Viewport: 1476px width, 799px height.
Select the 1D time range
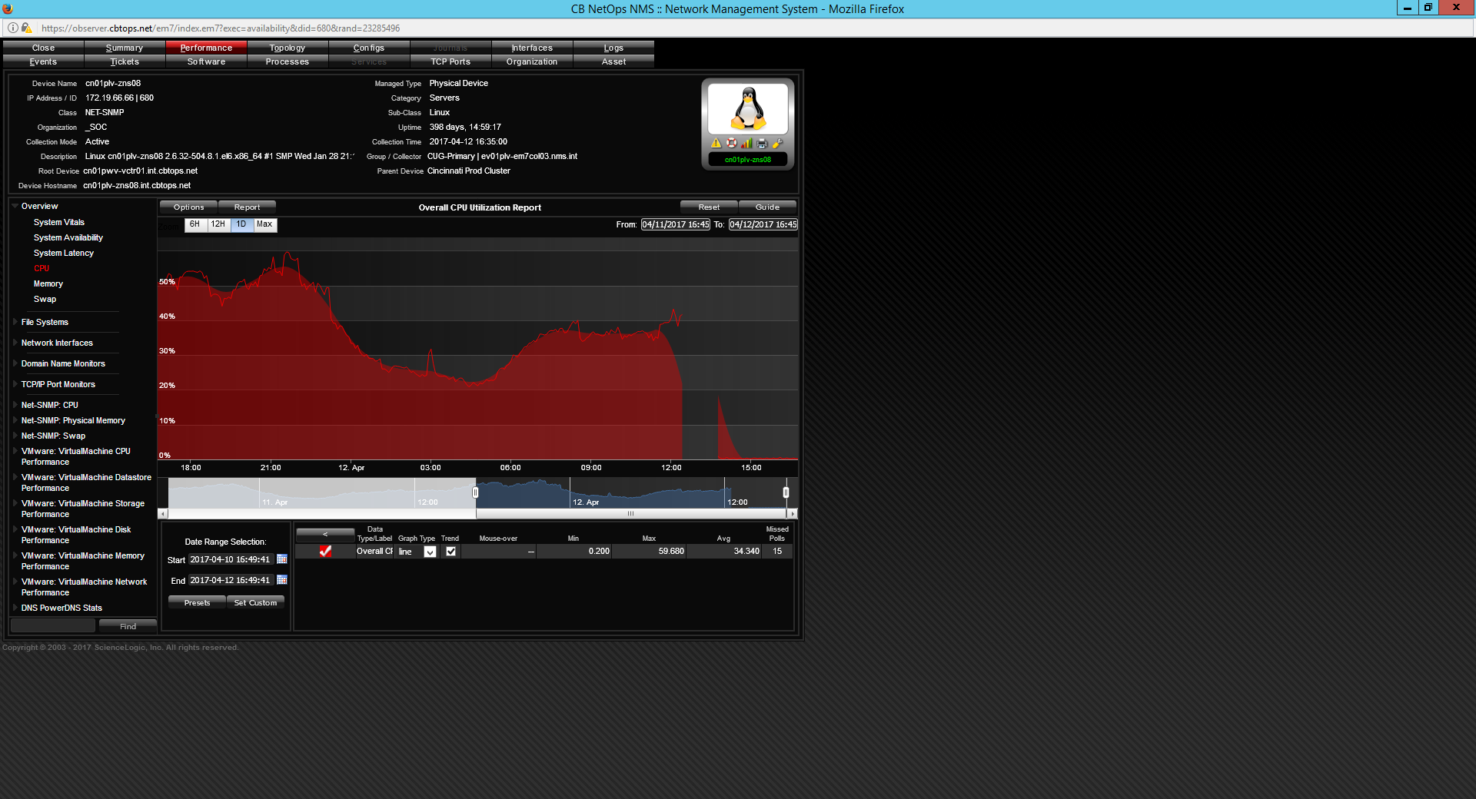click(241, 224)
